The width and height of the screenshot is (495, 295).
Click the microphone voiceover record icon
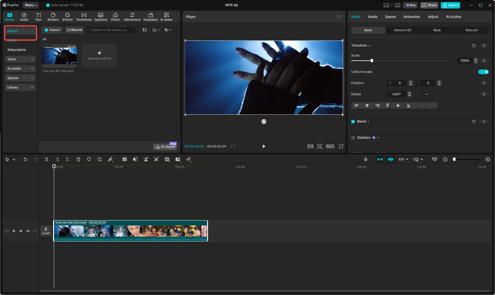tap(366, 159)
